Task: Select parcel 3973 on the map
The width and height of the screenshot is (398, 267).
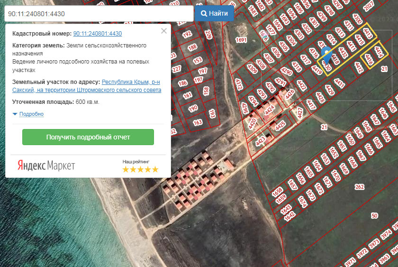Action: coord(374,244)
